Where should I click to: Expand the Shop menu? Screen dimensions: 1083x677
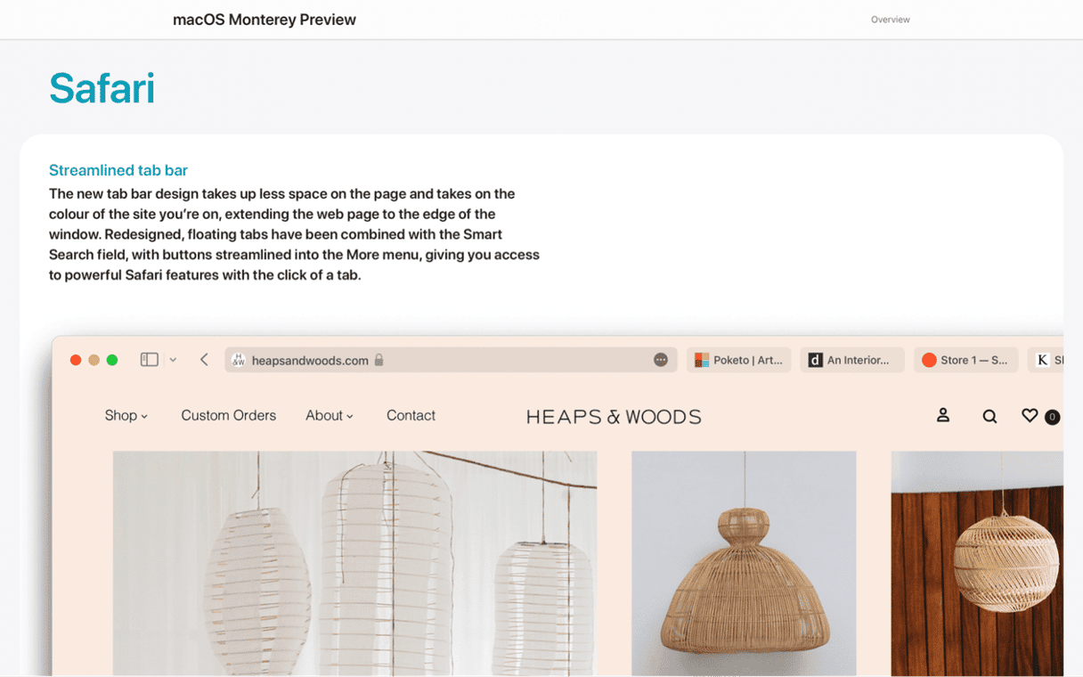126,415
